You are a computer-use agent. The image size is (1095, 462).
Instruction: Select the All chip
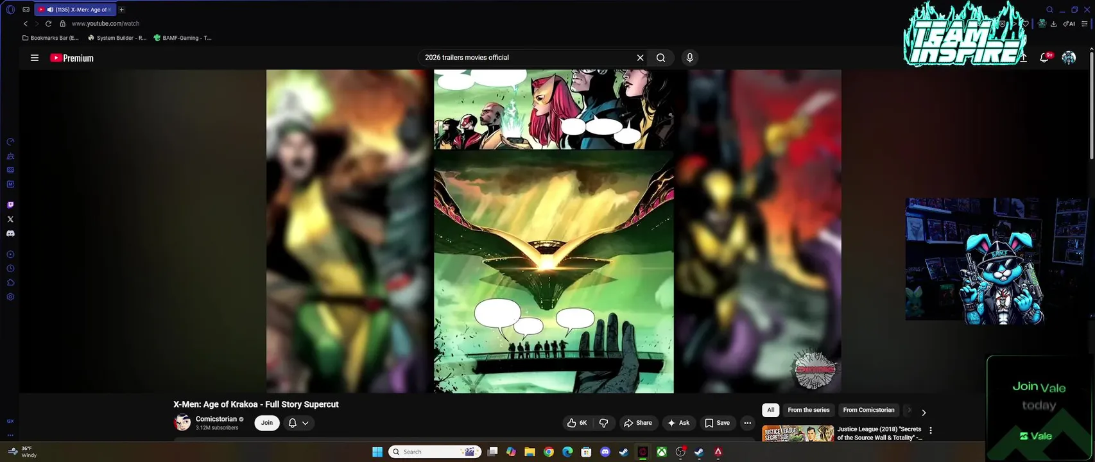click(771, 410)
